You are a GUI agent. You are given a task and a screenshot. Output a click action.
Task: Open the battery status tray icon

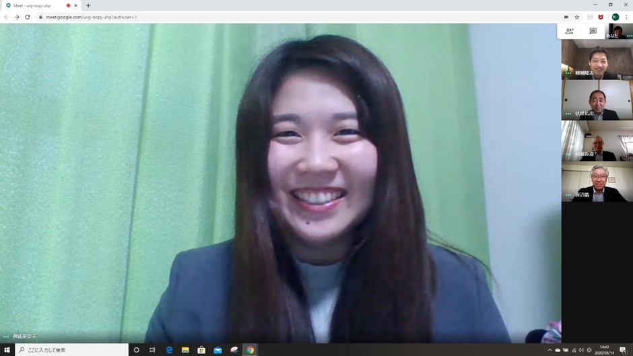[566, 350]
